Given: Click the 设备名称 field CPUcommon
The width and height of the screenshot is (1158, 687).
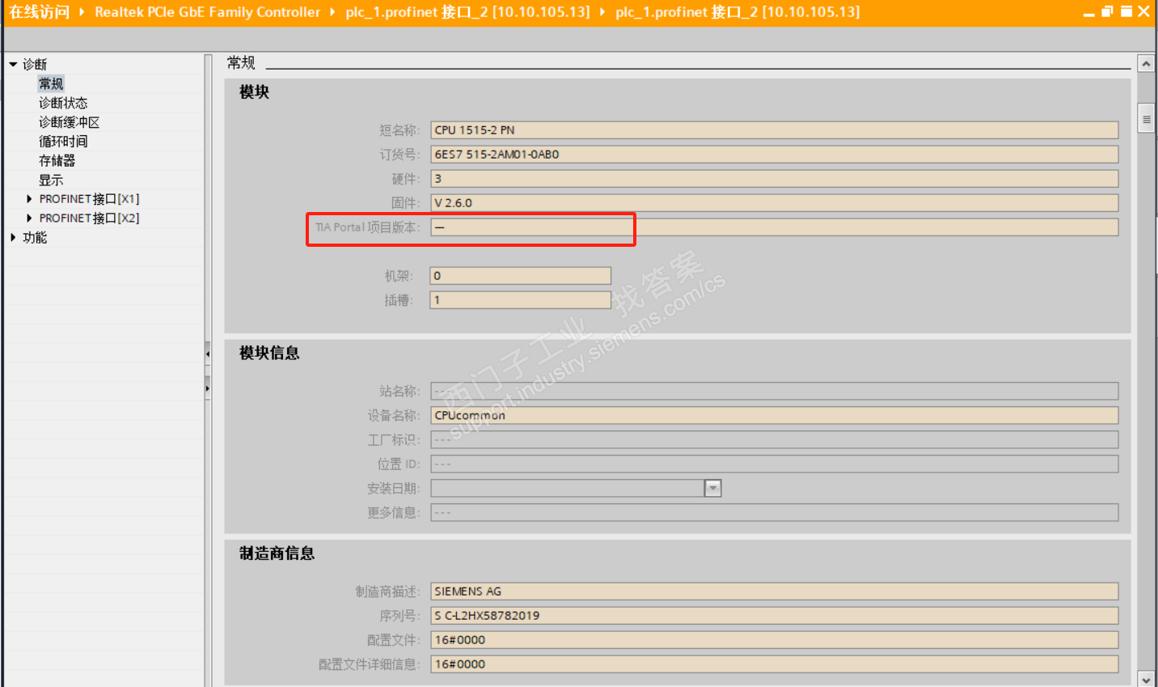Looking at the screenshot, I should tap(775, 416).
